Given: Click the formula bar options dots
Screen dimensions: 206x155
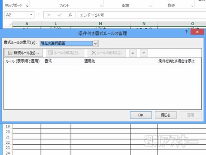Looking at the screenshot, I should [39, 15].
